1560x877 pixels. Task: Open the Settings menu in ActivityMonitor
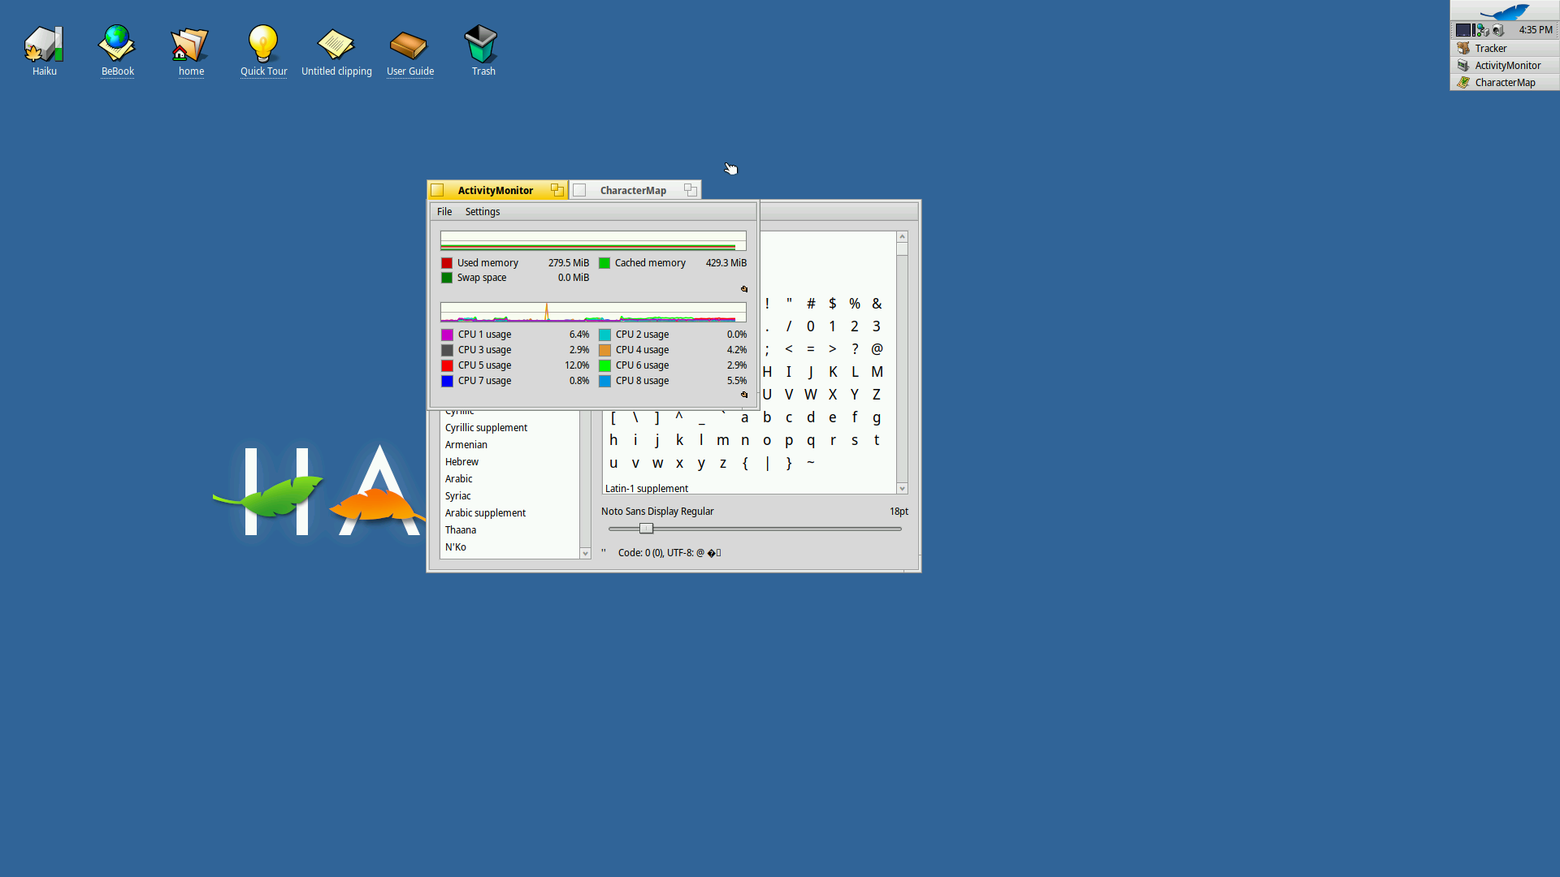[483, 211]
